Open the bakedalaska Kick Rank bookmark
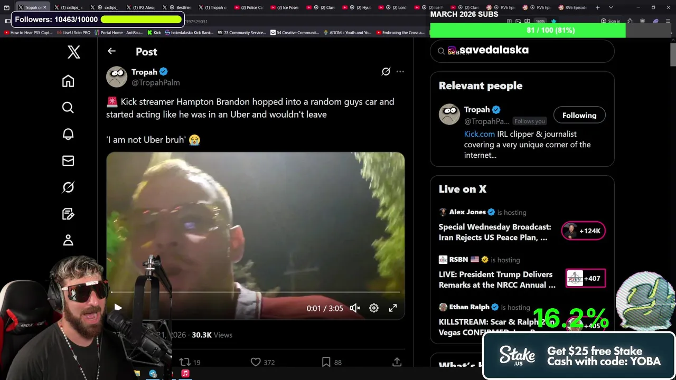 pos(189,32)
